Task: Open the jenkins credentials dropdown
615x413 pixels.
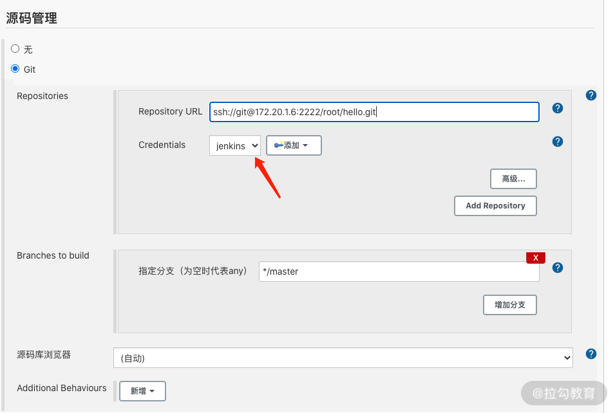Action: click(x=235, y=145)
